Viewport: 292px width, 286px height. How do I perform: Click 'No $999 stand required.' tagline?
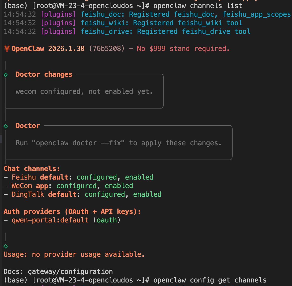coord(183,49)
